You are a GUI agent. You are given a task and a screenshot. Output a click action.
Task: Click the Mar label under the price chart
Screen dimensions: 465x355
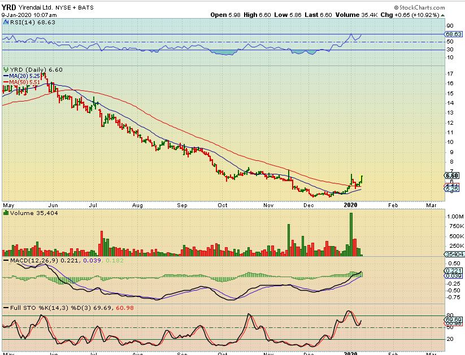tap(432, 205)
